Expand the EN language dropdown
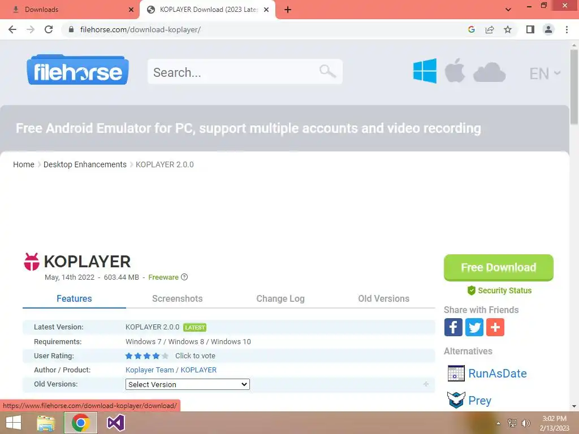 tap(545, 73)
